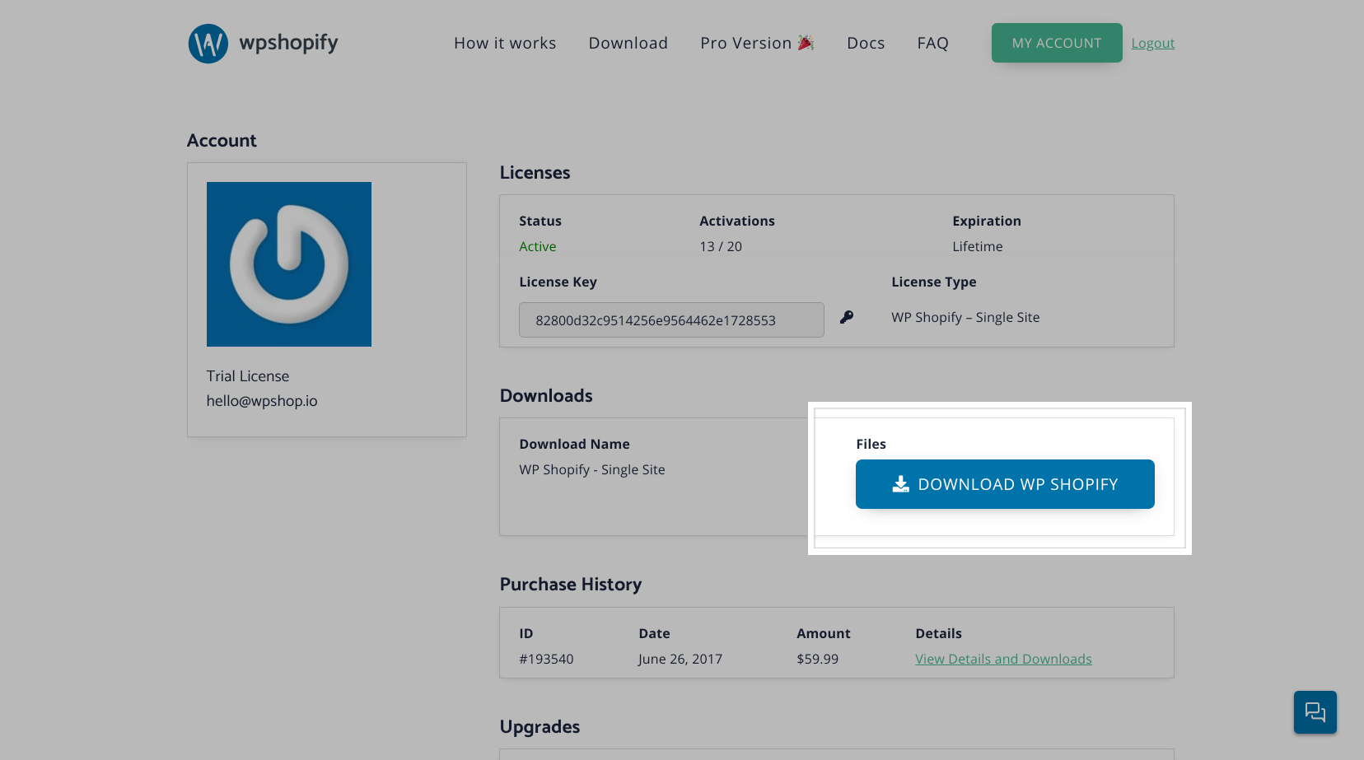Click the Purchase History heading
The image size is (1364, 760).
pos(571,585)
